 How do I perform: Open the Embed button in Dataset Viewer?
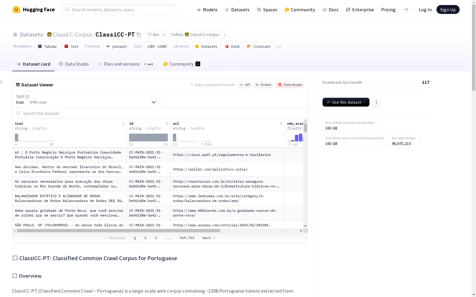pyautogui.click(x=263, y=85)
